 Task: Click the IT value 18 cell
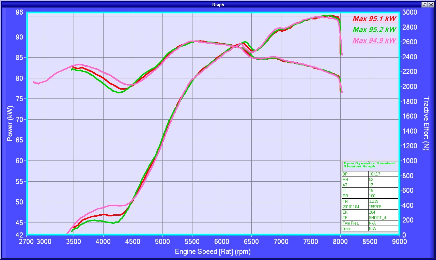pyautogui.click(x=383, y=190)
